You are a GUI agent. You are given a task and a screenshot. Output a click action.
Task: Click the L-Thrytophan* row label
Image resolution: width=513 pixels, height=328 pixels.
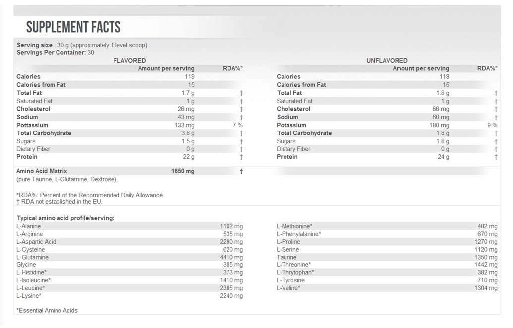pos(295,272)
